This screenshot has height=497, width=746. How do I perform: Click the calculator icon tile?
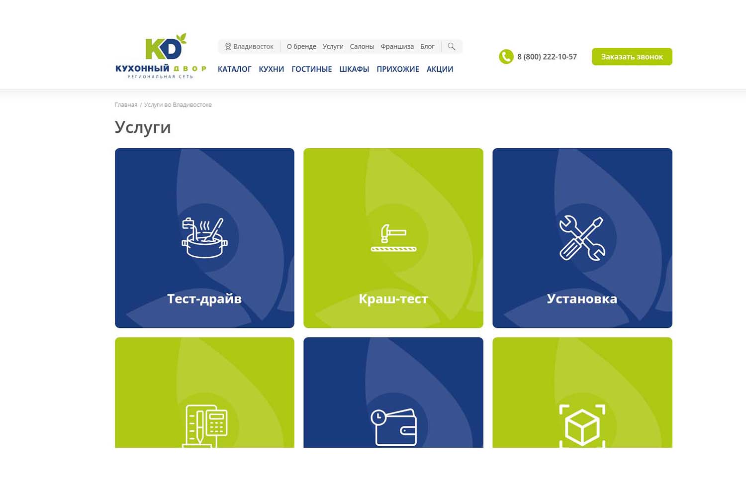tap(204, 426)
